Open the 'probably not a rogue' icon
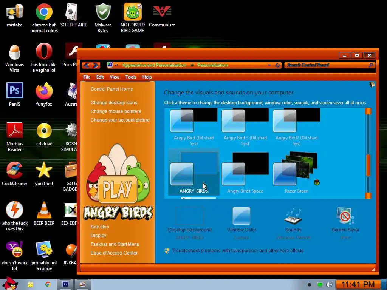Screen dimensions: 387x290 pyautogui.click(x=44, y=256)
